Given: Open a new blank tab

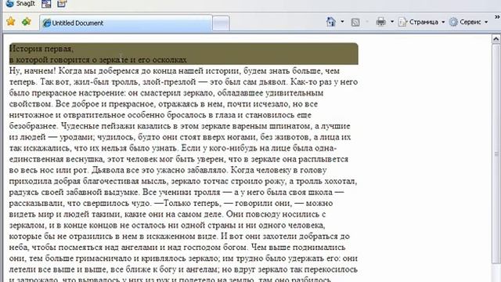Looking at the screenshot, I should pos(221,23).
